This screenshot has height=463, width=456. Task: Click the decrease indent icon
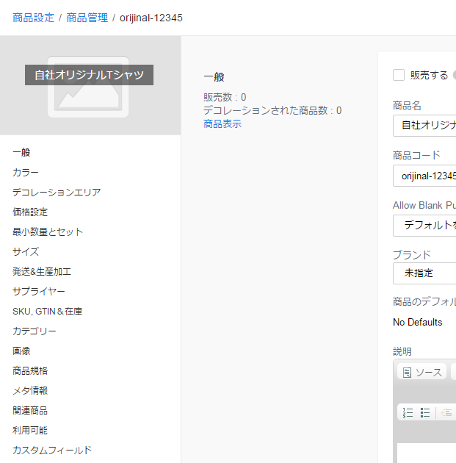pos(446,412)
